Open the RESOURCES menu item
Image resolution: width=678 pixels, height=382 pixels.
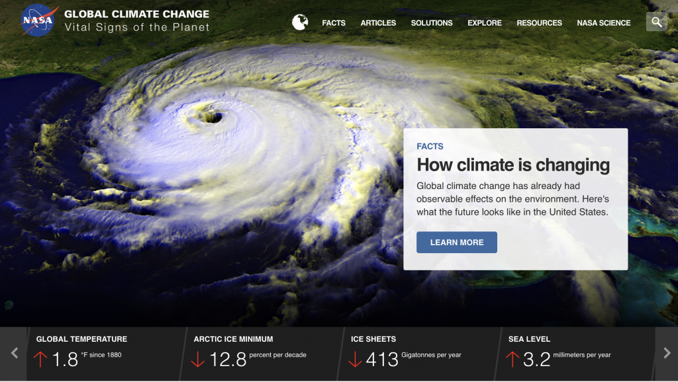[x=539, y=22]
